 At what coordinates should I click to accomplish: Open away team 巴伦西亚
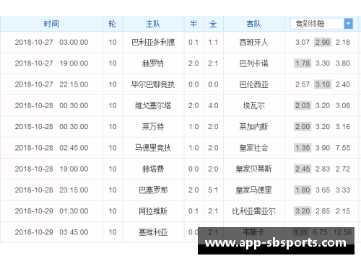click(x=253, y=84)
